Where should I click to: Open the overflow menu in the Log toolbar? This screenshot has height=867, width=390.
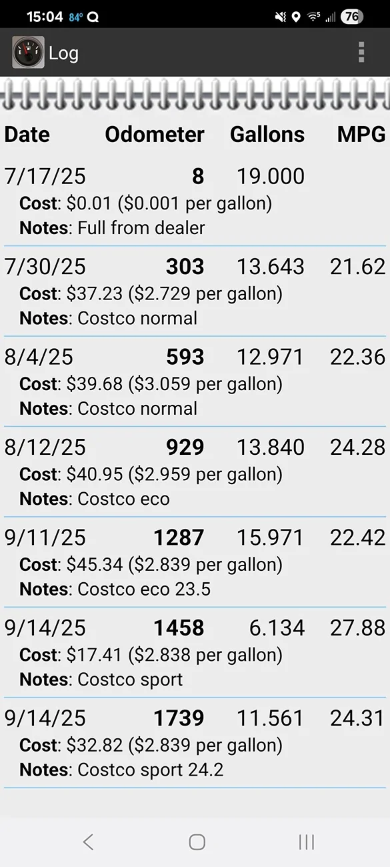pyautogui.click(x=361, y=52)
